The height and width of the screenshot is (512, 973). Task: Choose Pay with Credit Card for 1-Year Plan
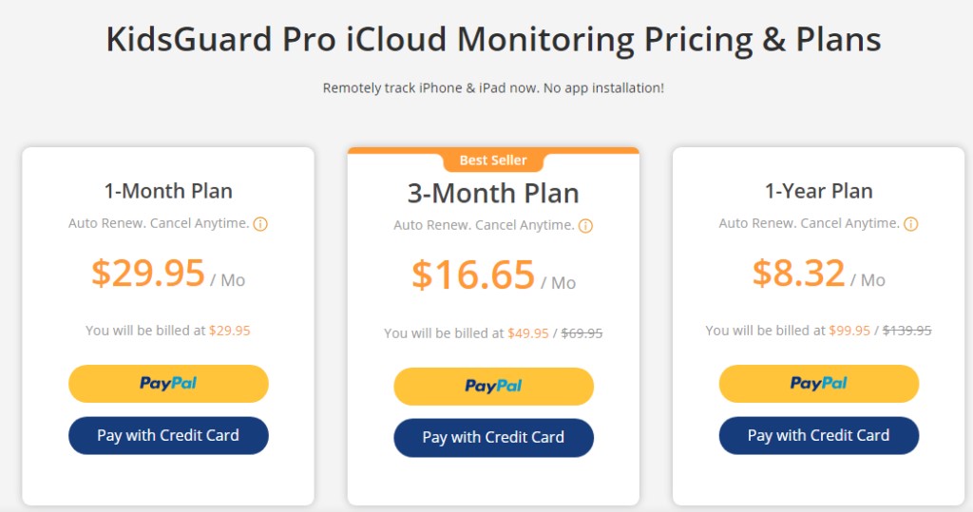click(818, 436)
